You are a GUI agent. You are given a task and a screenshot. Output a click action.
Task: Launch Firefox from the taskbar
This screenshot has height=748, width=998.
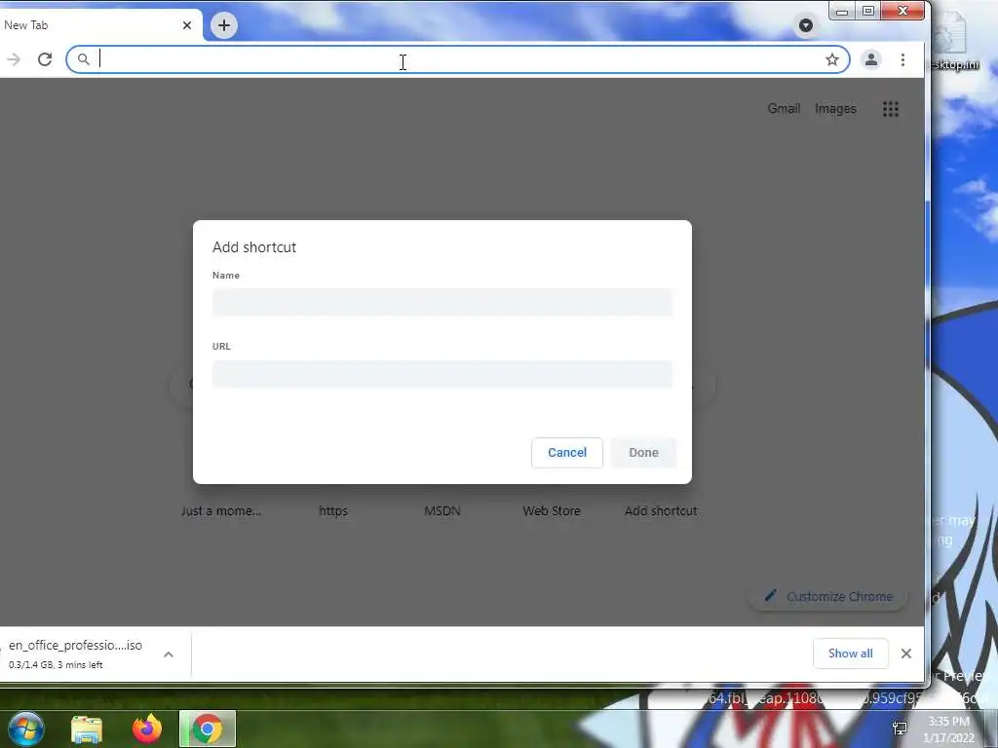click(147, 729)
